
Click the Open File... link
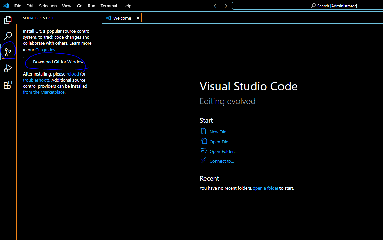pos(220,142)
